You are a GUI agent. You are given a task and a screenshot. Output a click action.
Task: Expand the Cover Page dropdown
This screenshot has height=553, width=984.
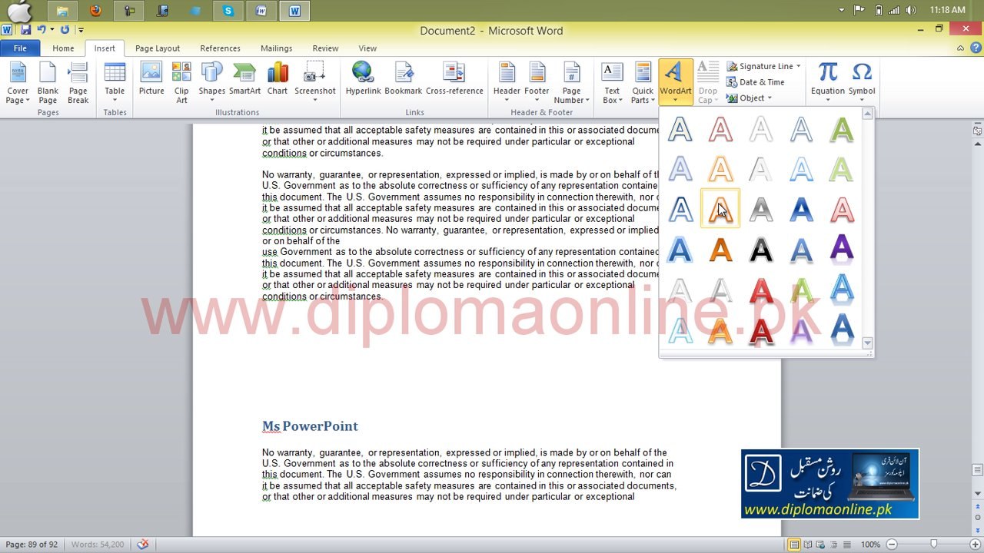tap(18, 82)
